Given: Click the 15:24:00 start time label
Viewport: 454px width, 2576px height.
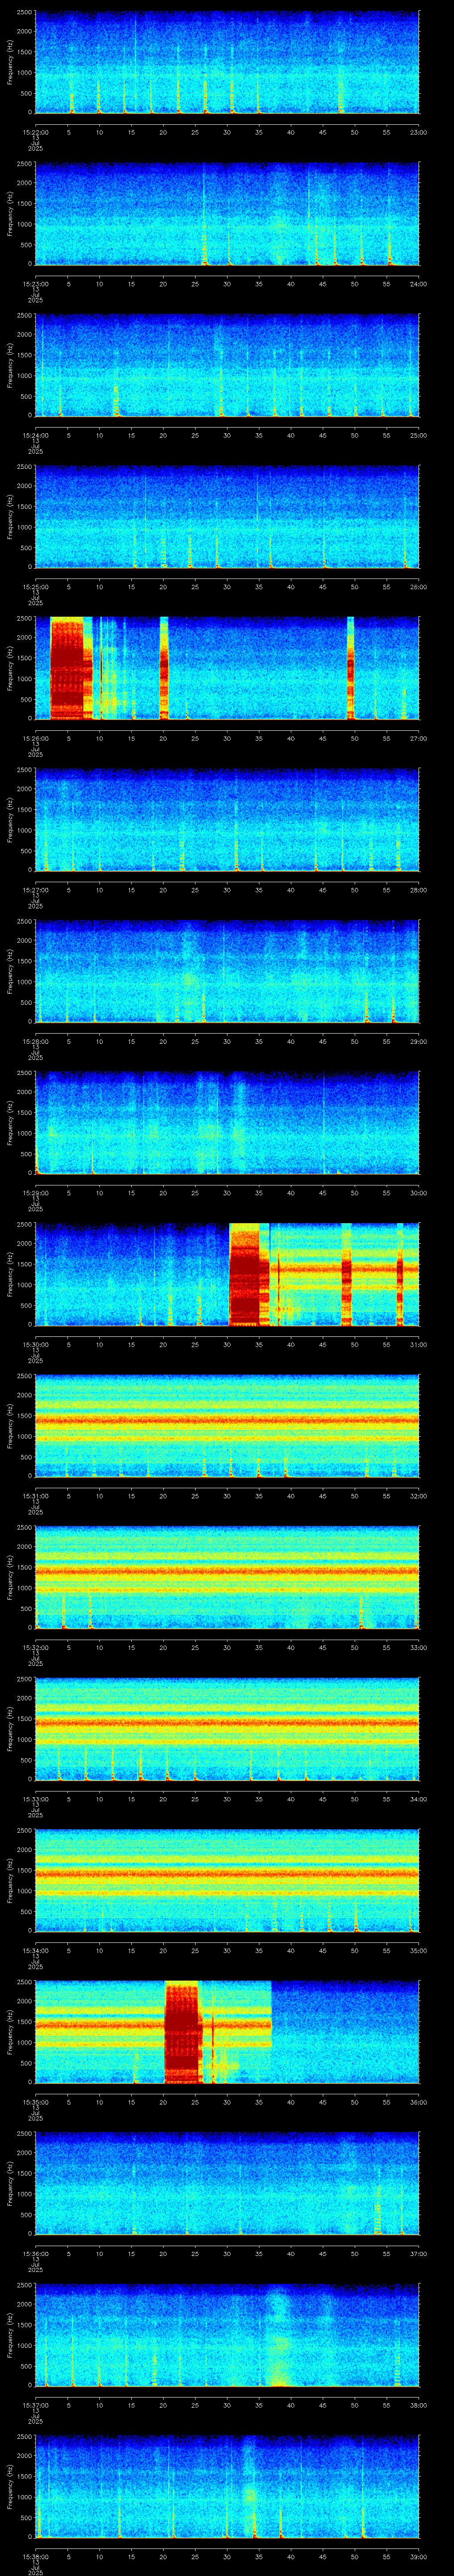Looking at the screenshot, I should pyautogui.click(x=35, y=435).
